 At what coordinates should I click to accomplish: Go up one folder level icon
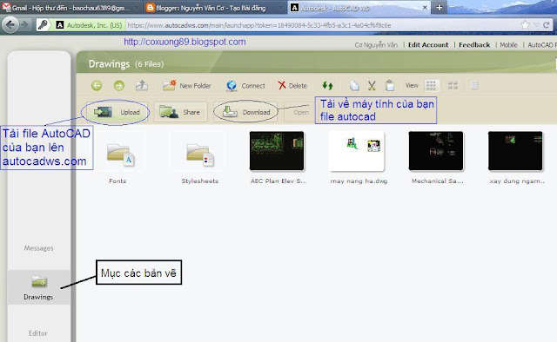click(x=141, y=85)
